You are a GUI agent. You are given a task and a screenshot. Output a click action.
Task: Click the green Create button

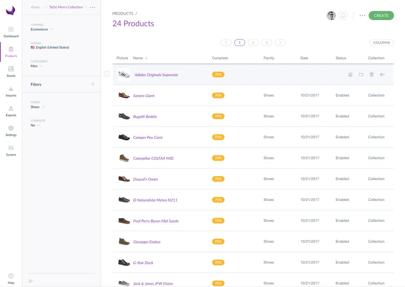[381, 15]
